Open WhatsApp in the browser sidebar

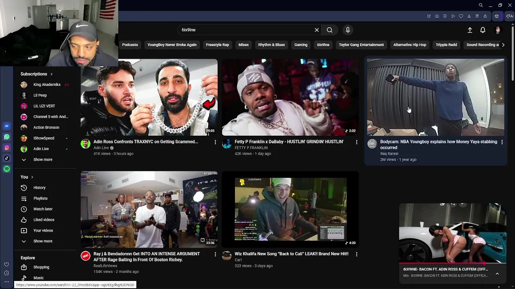pos(6,137)
